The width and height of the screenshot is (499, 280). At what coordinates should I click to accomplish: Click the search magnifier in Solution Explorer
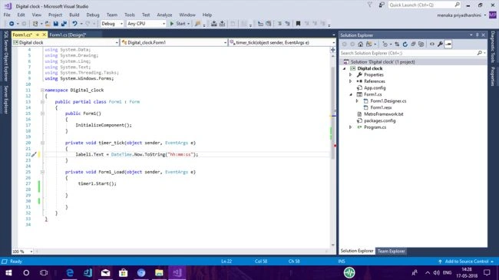480,53
